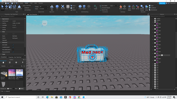Open the Mode Geometric dropdown
This screenshot has height=99, width=177.
[29, 6]
